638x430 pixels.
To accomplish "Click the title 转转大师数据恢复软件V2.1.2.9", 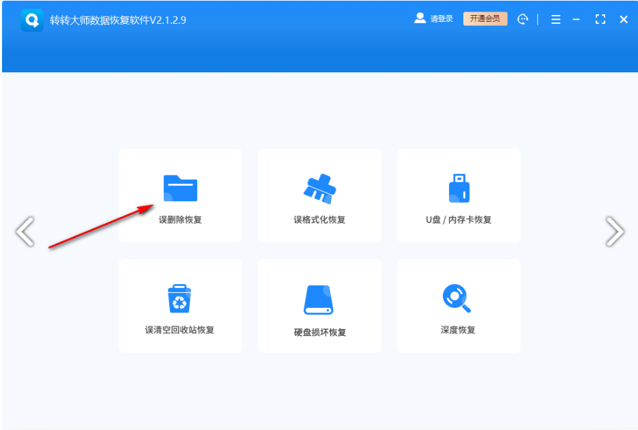I will [x=118, y=20].
